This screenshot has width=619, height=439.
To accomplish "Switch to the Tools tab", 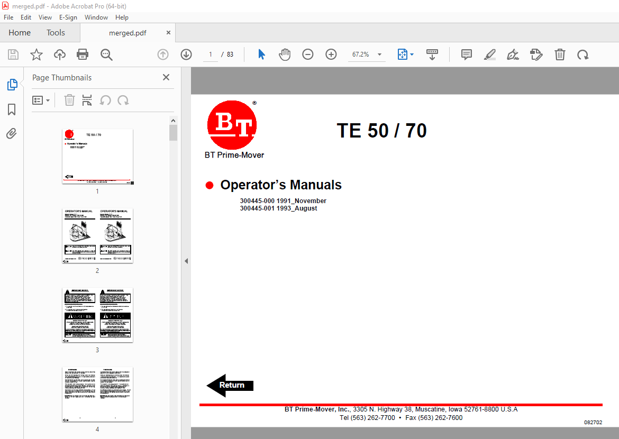I will 56,33.
